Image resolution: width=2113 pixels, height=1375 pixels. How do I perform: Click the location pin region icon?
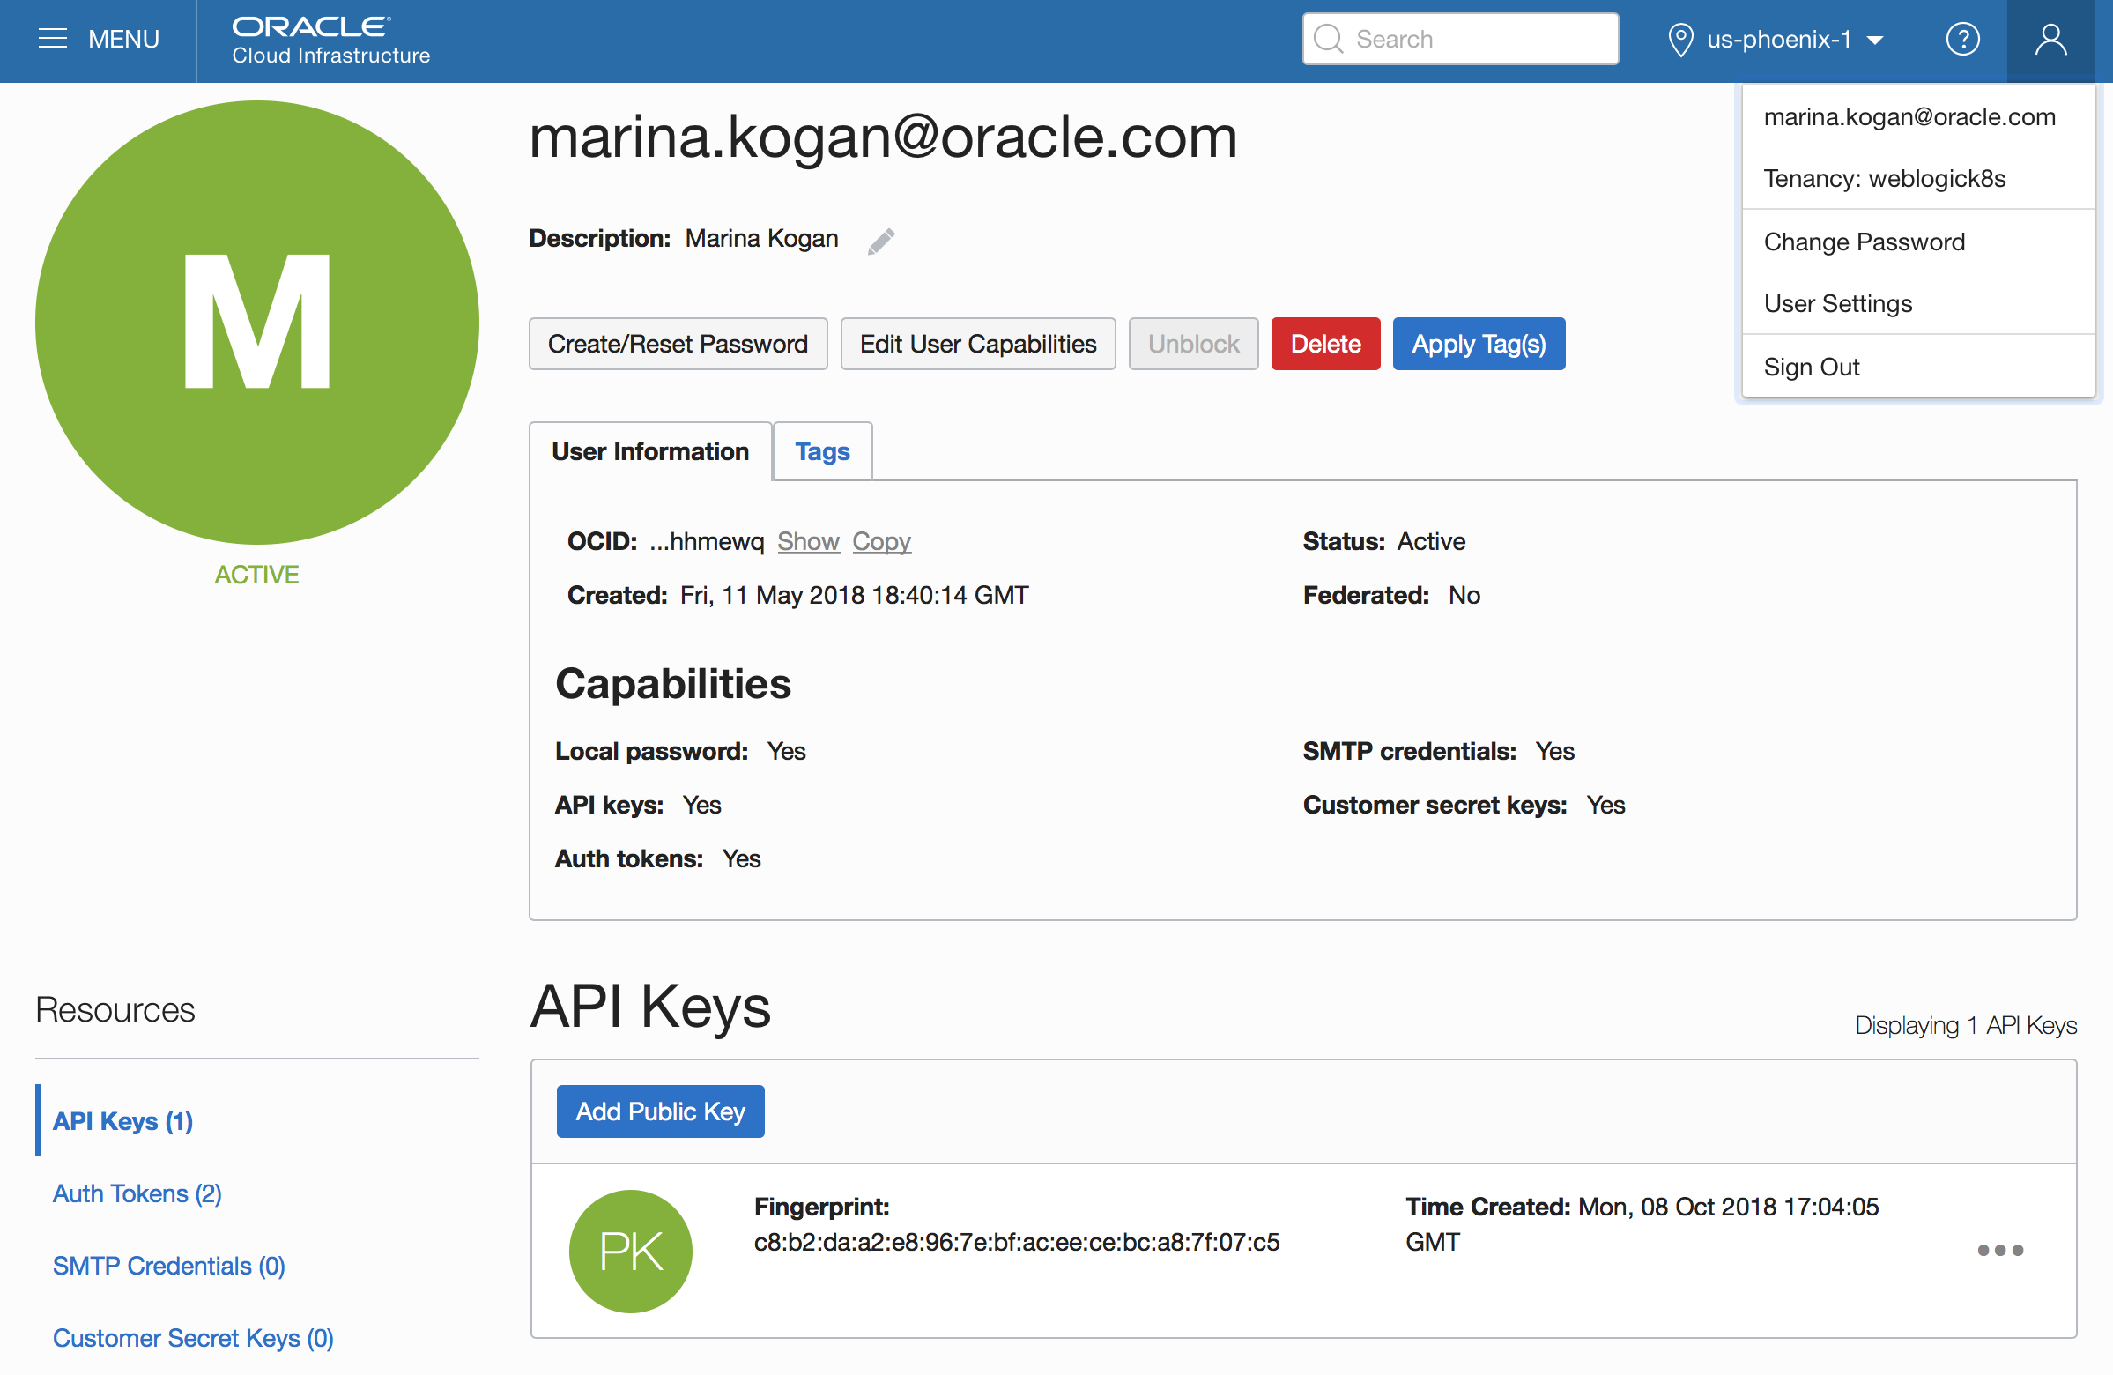pos(1679,40)
